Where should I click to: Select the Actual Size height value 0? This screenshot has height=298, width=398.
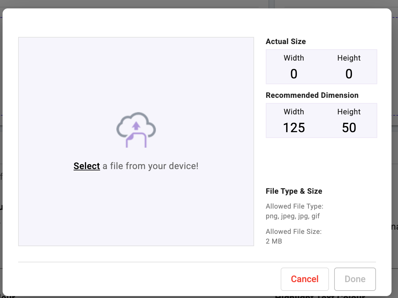(x=349, y=74)
